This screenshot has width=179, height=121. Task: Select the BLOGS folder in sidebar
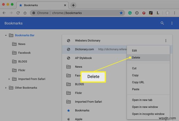[x=23, y=62]
